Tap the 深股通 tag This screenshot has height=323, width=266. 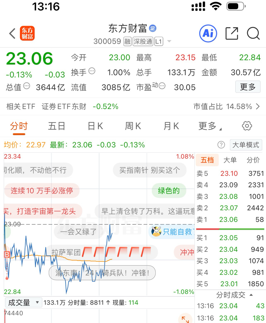click(x=143, y=41)
